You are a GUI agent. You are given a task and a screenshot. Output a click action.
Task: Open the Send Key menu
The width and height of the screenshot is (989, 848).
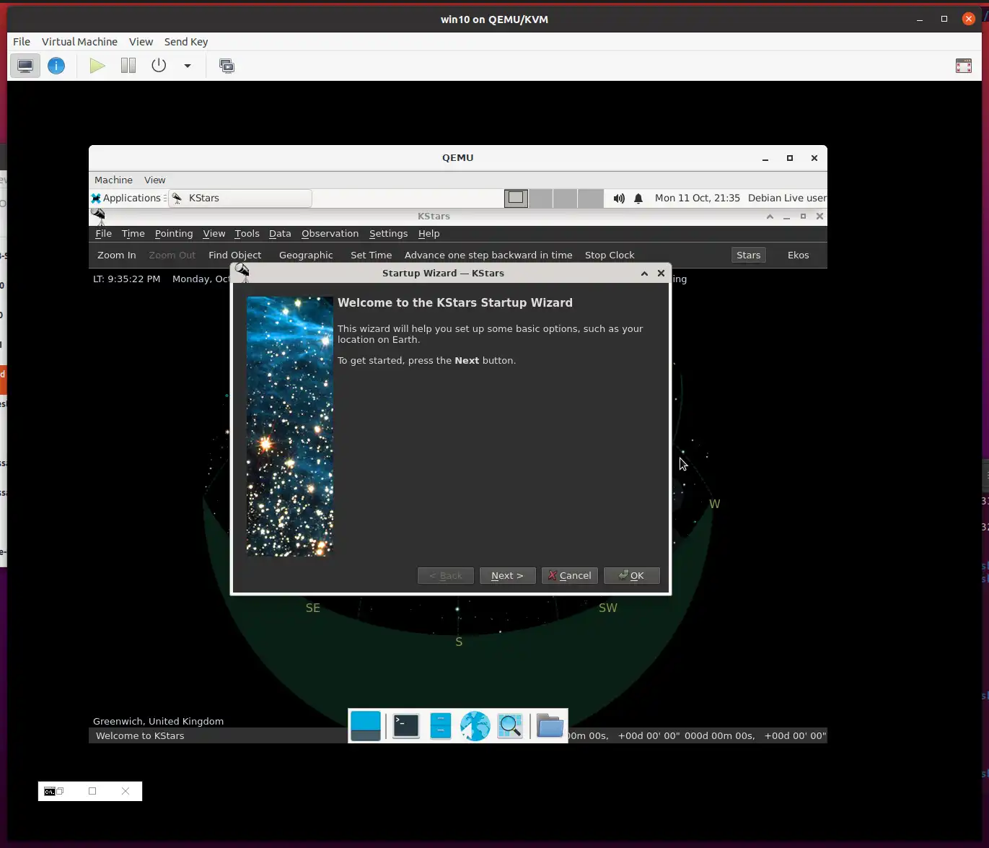pos(186,42)
